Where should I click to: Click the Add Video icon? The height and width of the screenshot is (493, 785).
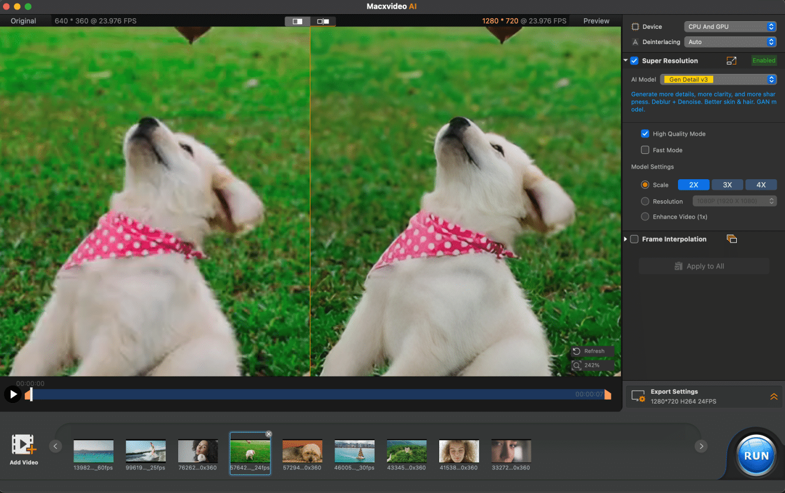pos(24,445)
